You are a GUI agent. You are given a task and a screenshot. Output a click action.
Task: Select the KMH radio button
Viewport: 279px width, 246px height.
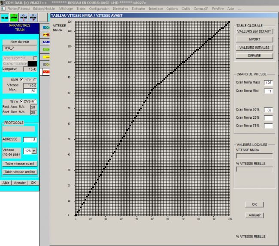coord(21,80)
